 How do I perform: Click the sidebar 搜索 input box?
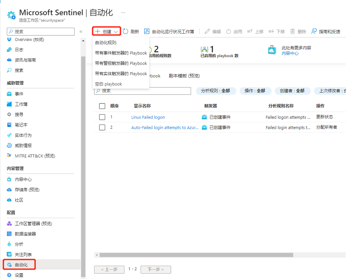41,31
